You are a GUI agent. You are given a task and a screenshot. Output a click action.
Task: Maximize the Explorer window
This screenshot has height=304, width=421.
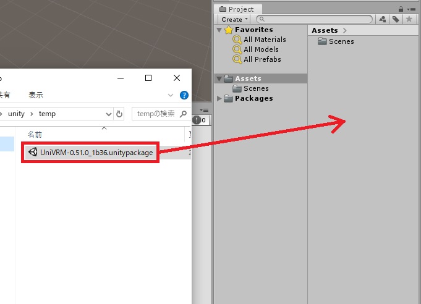pyautogui.click(x=148, y=78)
